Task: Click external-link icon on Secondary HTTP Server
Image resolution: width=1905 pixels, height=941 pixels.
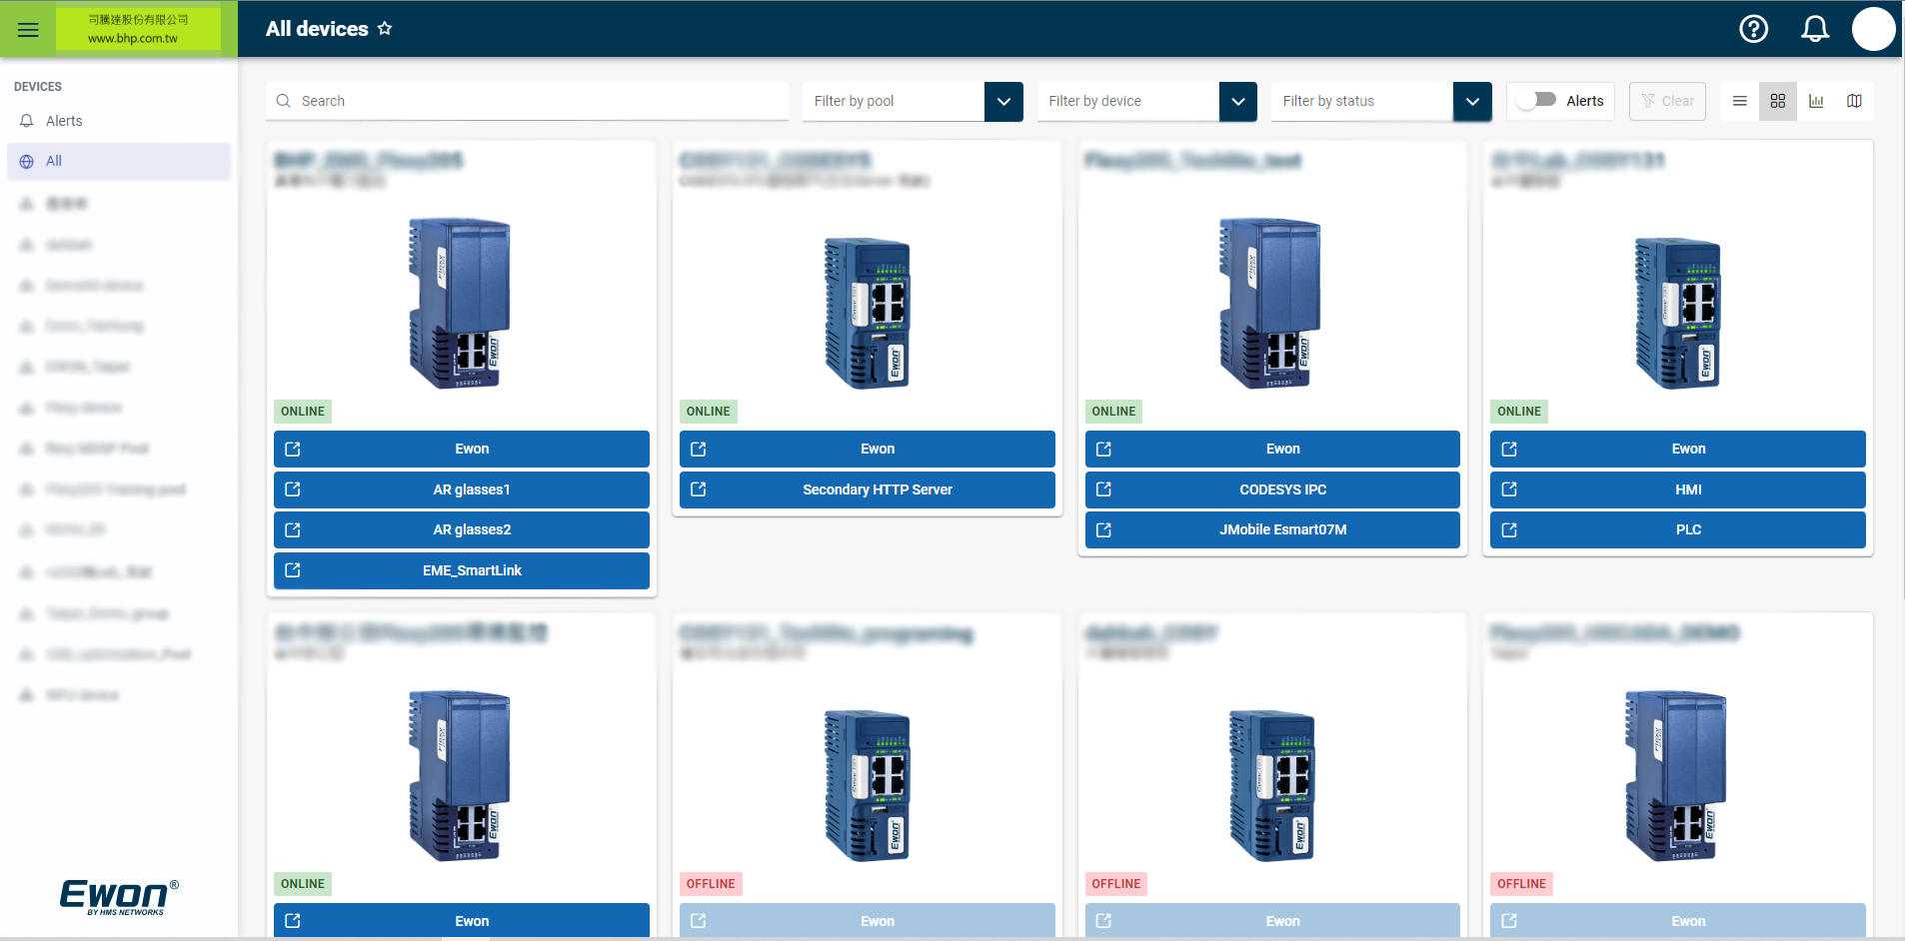Action: pyautogui.click(x=699, y=489)
